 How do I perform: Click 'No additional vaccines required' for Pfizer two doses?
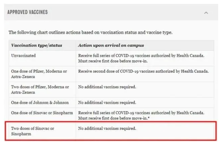click(x=107, y=87)
